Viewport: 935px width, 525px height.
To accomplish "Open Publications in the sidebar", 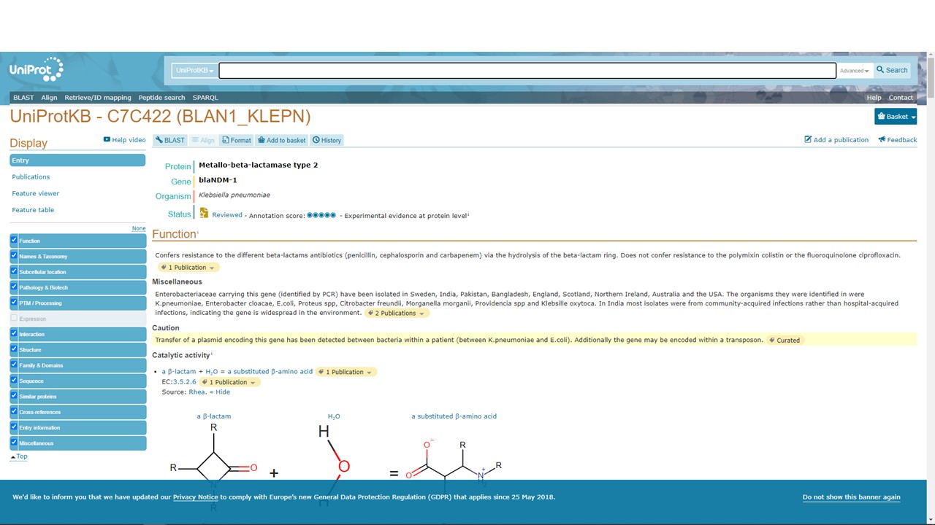I will pos(31,177).
